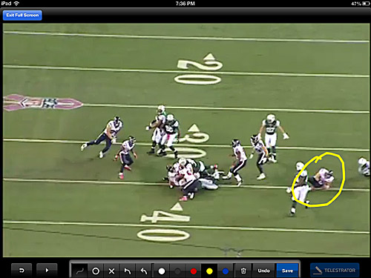The image size is (371, 278).
Task: Tap the Wi-Fi icon in status bar
Action: click(16, 4)
